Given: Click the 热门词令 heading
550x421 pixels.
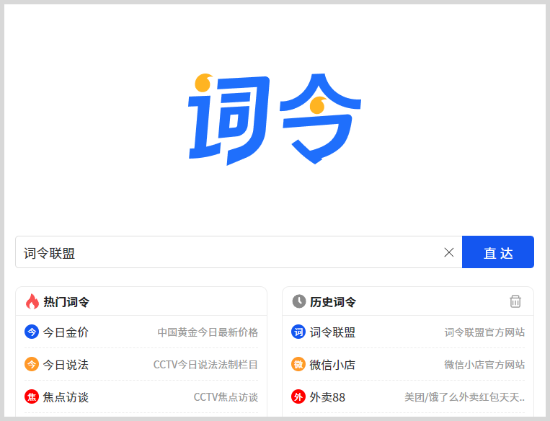Looking at the screenshot, I should click(x=66, y=302).
